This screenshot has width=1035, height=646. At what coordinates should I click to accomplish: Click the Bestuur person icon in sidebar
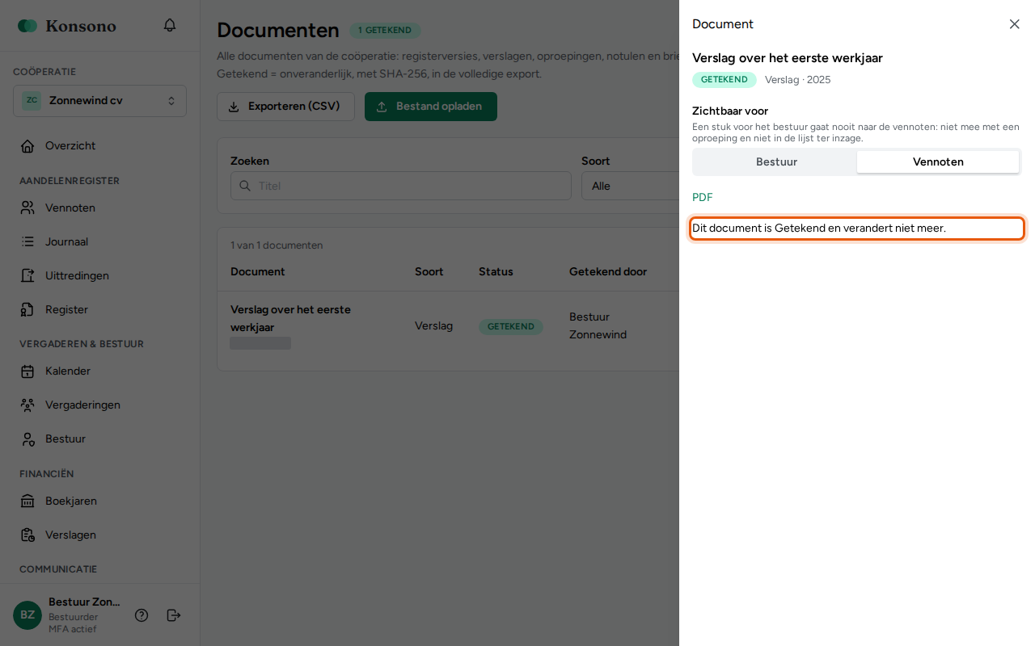coord(27,439)
